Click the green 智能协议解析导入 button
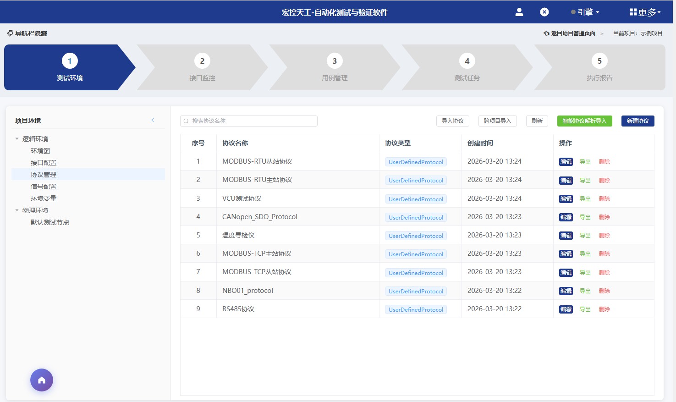This screenshot has width=676, height=402. 584,121
